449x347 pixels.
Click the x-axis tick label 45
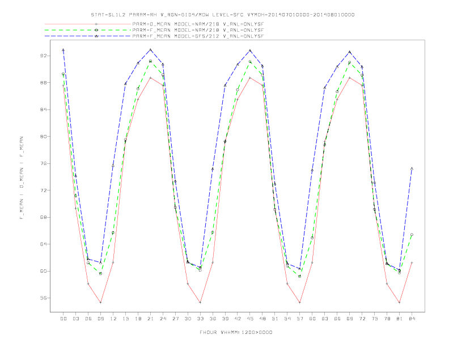250,319
